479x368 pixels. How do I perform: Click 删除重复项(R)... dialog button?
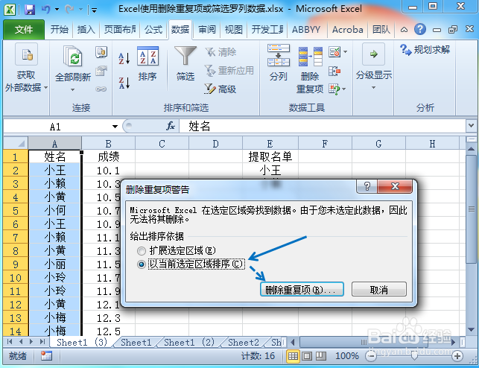(302, 289)
